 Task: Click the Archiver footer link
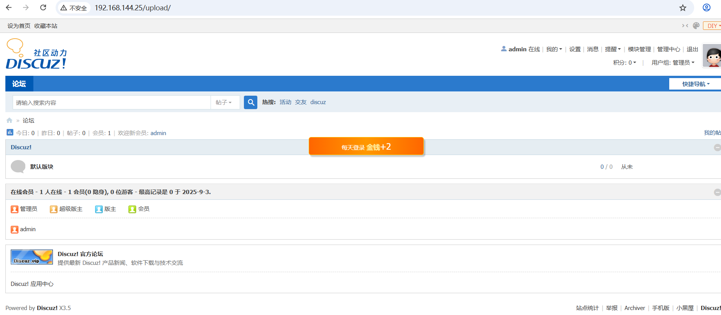point(634,308)
